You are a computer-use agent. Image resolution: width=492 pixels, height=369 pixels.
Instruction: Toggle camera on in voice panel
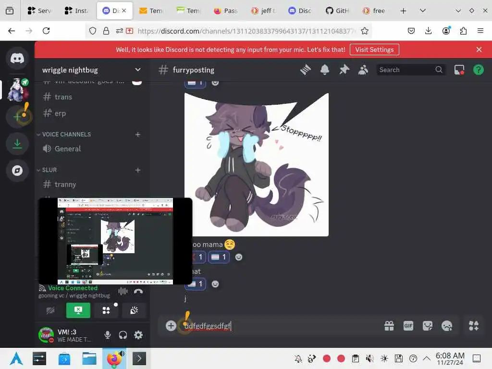pyautogui.click(x=50, y=310)
